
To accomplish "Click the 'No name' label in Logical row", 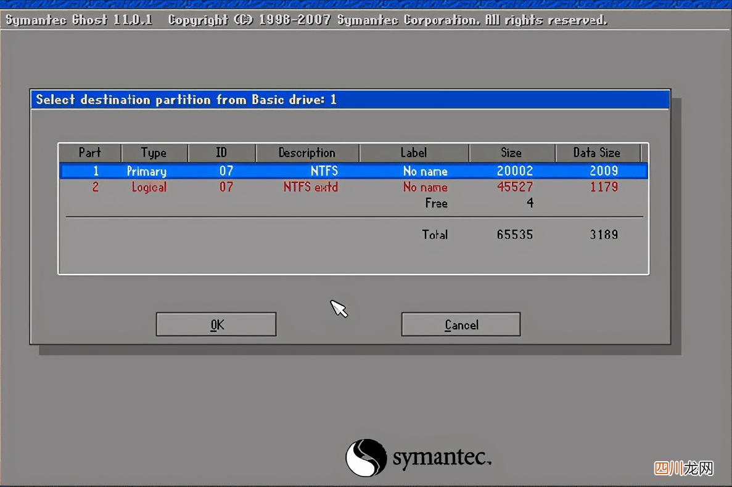I will click(426, 187).
